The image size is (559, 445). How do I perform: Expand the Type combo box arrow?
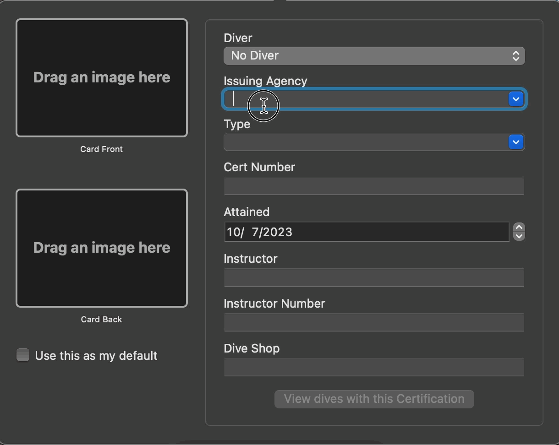[x=515, y=142]
